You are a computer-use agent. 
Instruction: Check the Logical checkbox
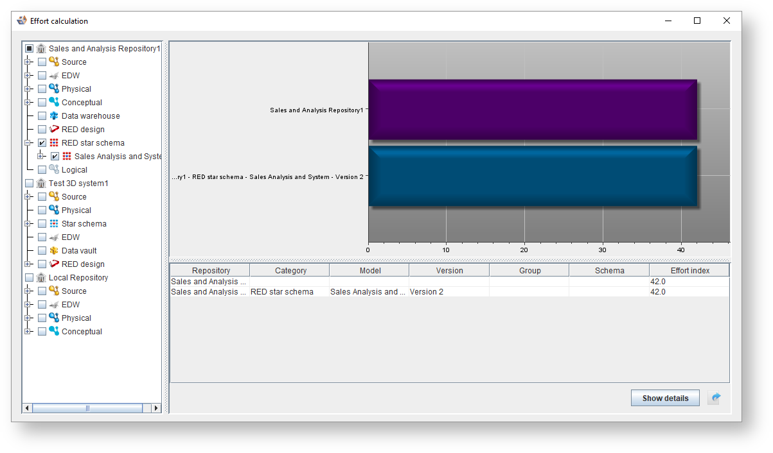point(42,170)
